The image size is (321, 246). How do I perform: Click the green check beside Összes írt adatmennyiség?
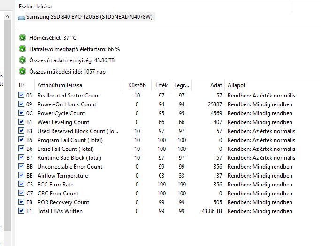(x=23, y=60)
